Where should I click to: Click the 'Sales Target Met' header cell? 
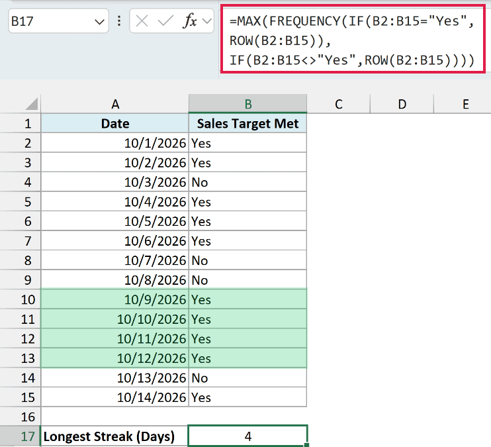click(x=247, y=124)
